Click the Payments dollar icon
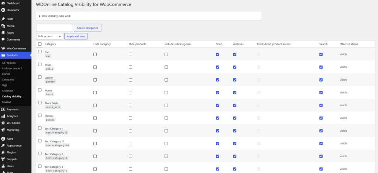This screenshot has width=378, height=173. [x=3, y=110]
